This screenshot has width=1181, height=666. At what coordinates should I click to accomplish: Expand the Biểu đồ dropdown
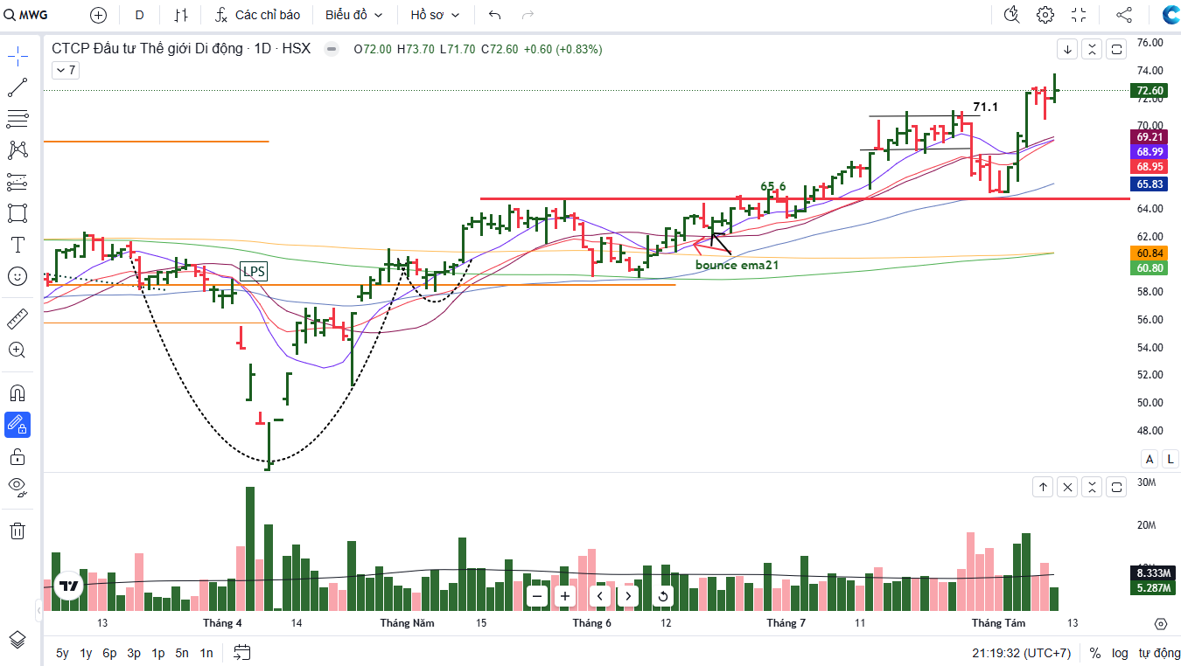click(x=353, y=15)
